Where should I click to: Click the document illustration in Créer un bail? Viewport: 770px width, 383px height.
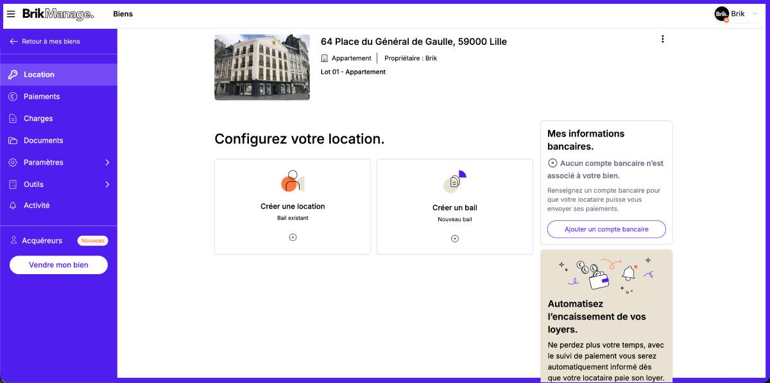455,182
